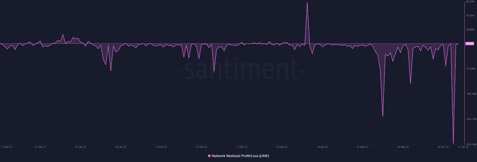Click the 28 Jan 22 axis date
Image resolution: width=477 pixels, height=162 pixels.
(x=121, y=147)
